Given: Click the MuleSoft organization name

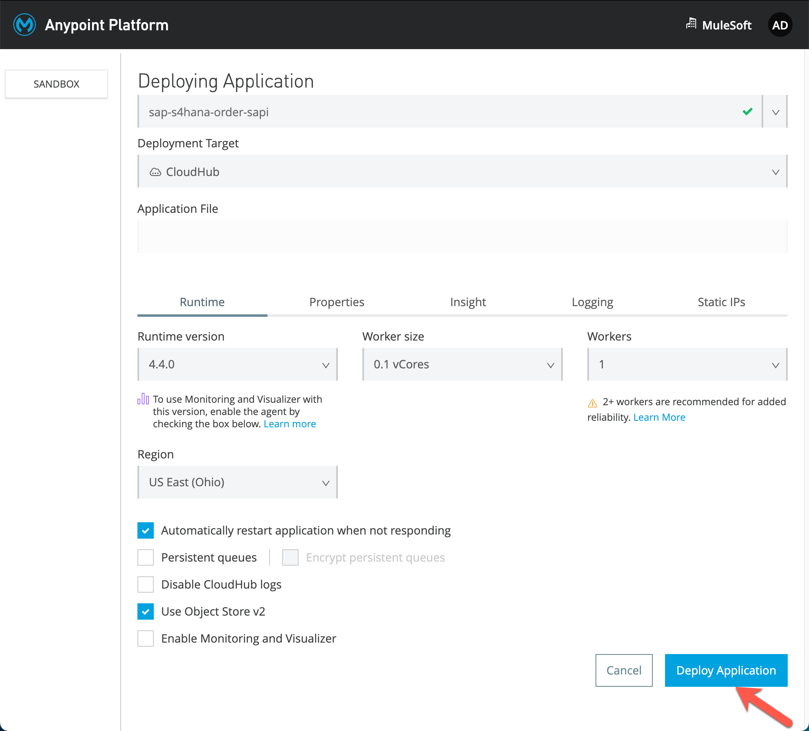Looking at the screenshot, I should pyautogui.click(x=727, y=25).
